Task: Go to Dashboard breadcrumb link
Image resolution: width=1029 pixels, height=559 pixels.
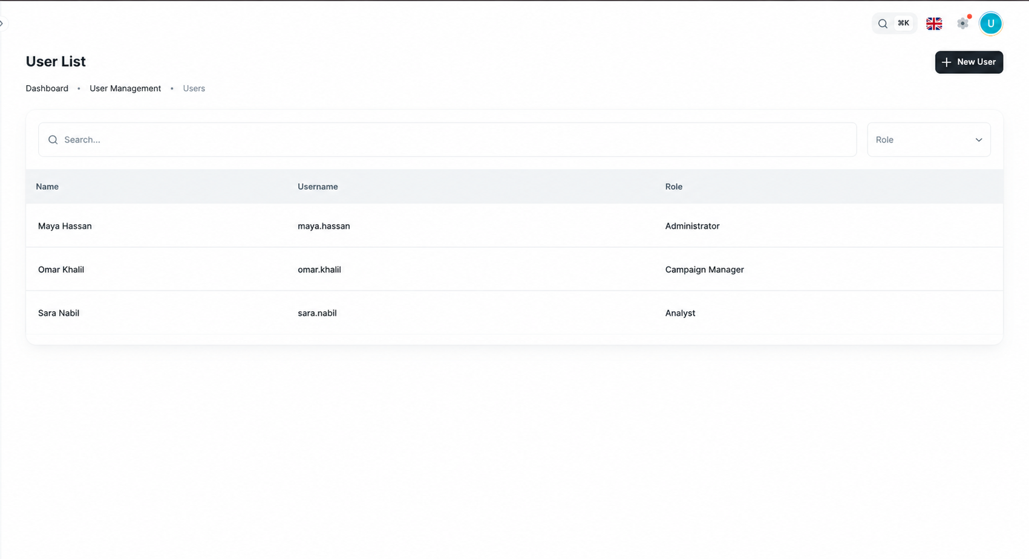Action: [47, 88]
